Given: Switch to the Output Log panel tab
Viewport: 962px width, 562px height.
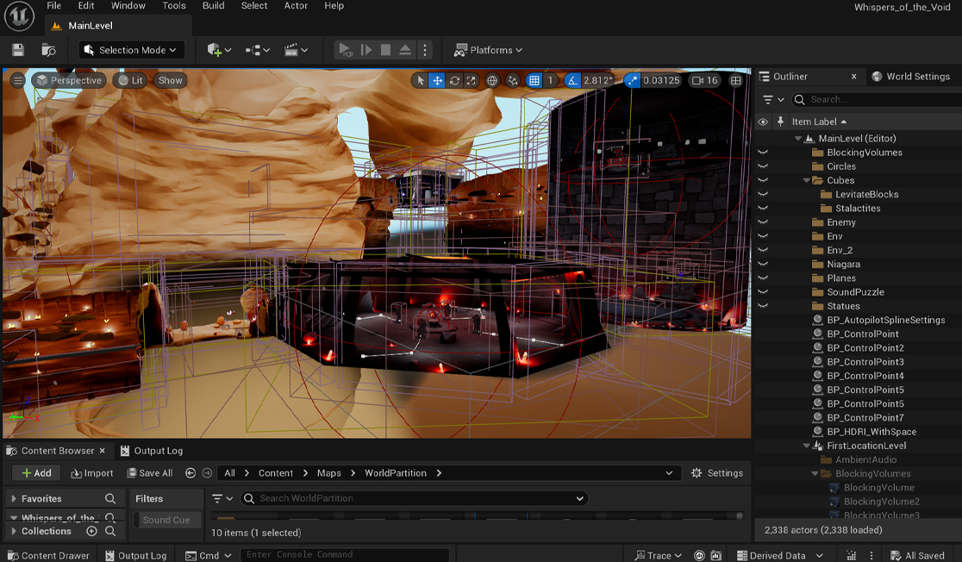Looking at the screenshot, I should pyautogui.click(x=152, y=451).
